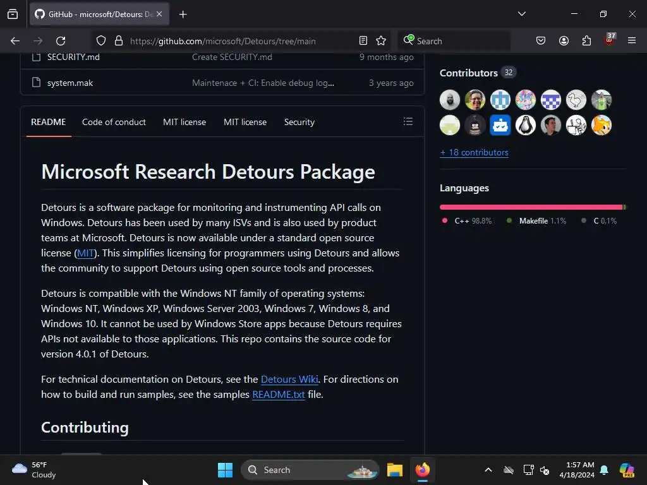The width and height of the screenshot is (647, 485).
Task: Click the Languages heading
Action: tap(464, 188)
